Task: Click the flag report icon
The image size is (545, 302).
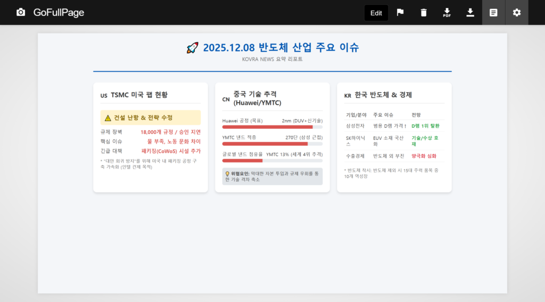Action: coord(400,12)
